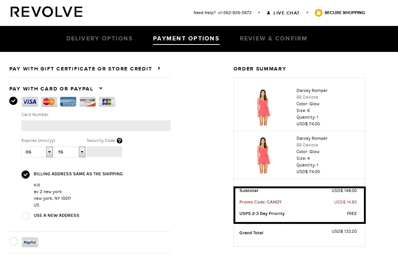398x255 pixels.
Task: Click the Subtotal amount USD$ 148.00
Action: (x=344, y=191)
